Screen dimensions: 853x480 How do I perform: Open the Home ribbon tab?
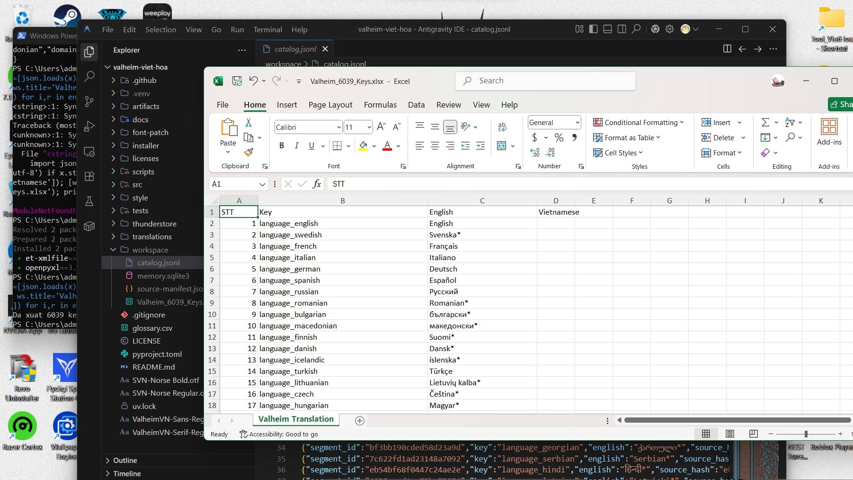(255, 105)
